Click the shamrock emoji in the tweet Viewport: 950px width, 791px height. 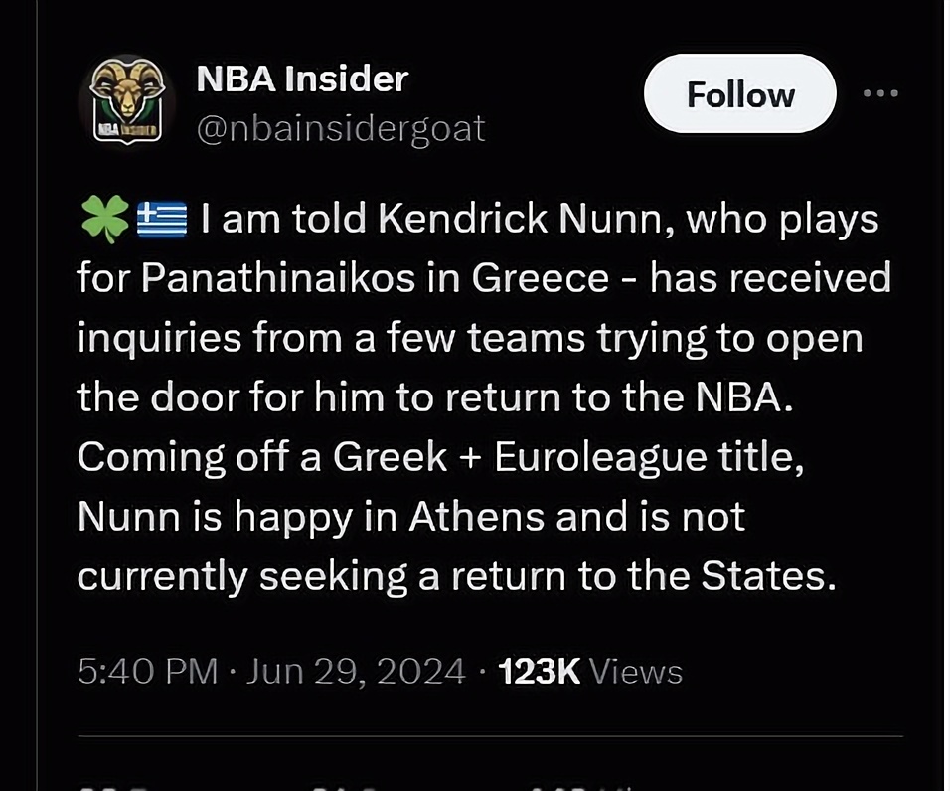[104, 219]
